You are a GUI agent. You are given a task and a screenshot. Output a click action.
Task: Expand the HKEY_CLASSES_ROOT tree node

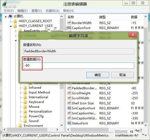pyautogui.click(x=11, y=21)
